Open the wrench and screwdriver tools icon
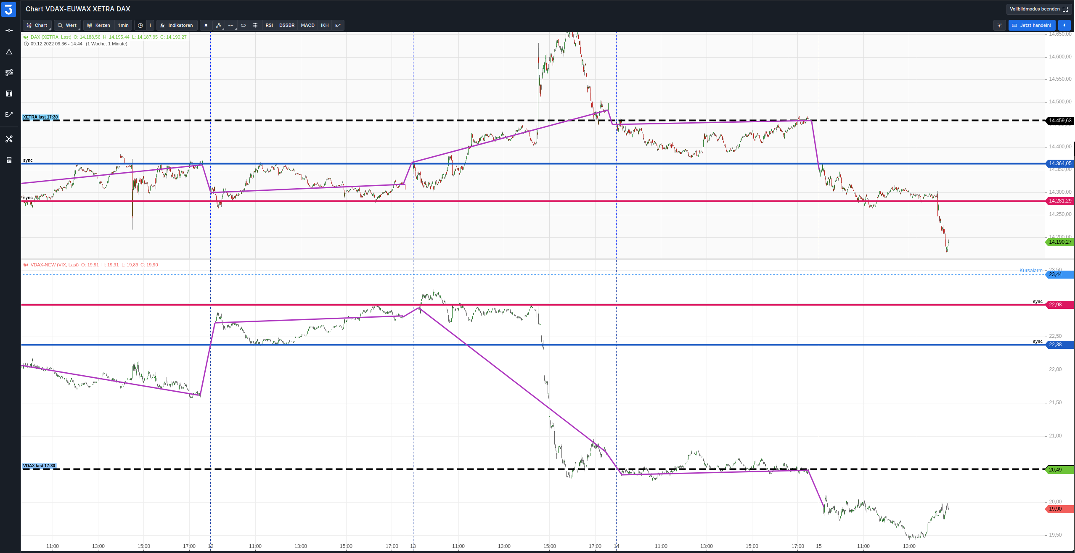 [9, 139]
